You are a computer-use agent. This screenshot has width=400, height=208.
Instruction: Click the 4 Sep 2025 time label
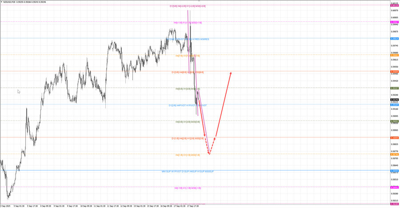5,206
